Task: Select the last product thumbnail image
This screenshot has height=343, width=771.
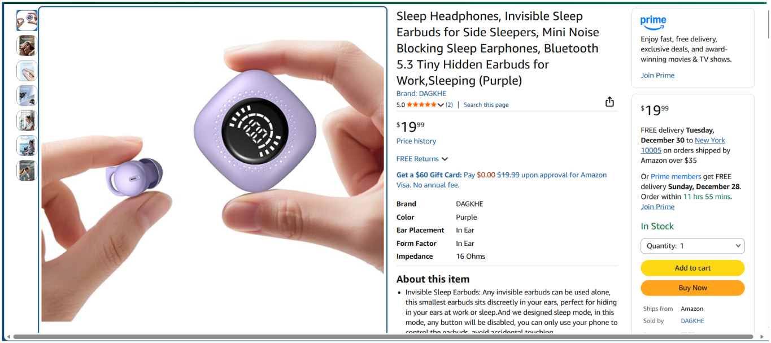Action: pos(27,170)
